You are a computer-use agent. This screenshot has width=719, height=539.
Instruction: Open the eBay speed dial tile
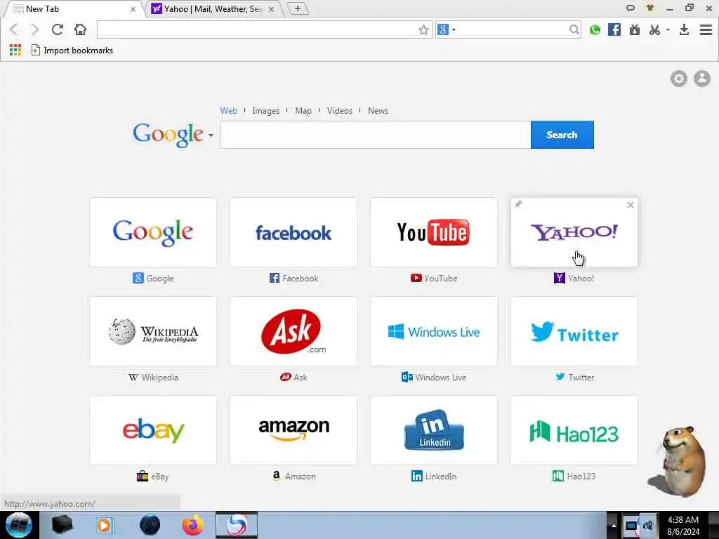152,430
